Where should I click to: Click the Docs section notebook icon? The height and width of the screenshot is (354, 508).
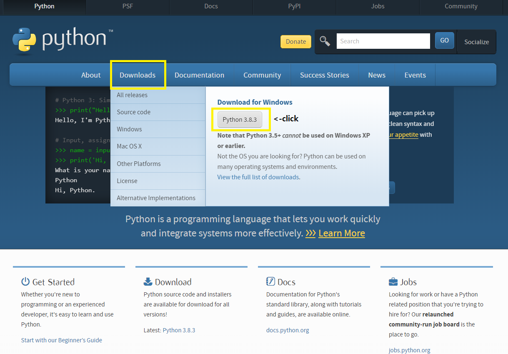pyautogui.click(x=270, y=281)
